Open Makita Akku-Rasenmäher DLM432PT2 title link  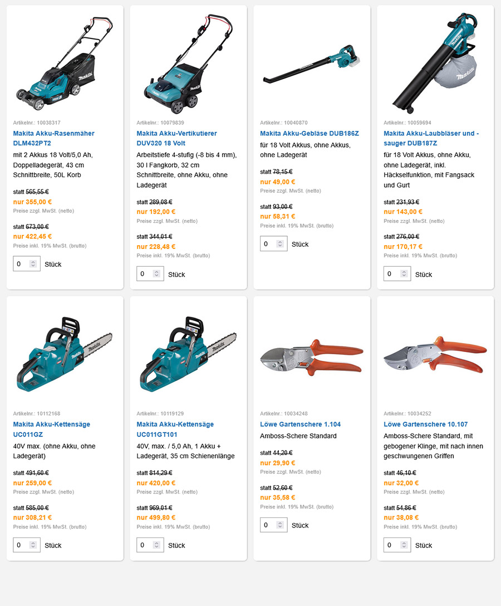[x=53, y=138]
